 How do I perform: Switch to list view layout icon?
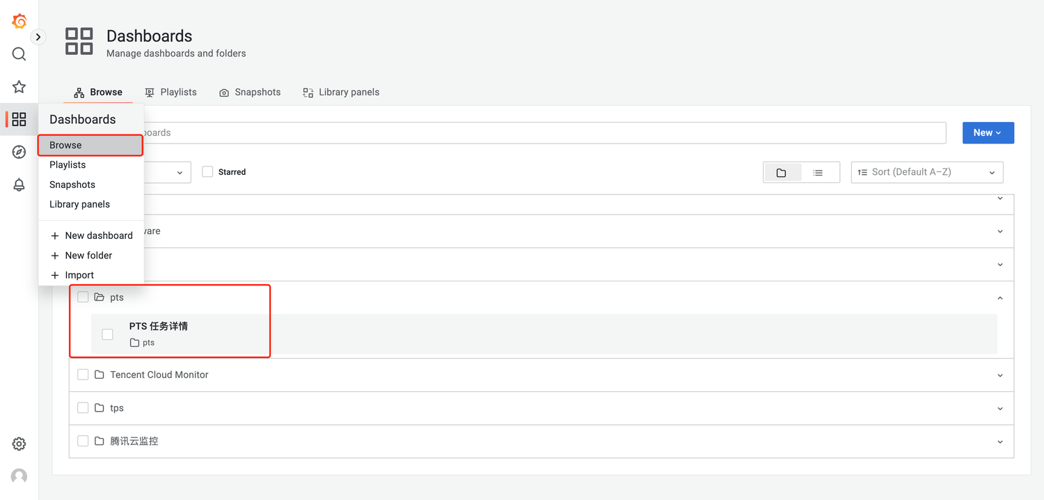point(818,173)
